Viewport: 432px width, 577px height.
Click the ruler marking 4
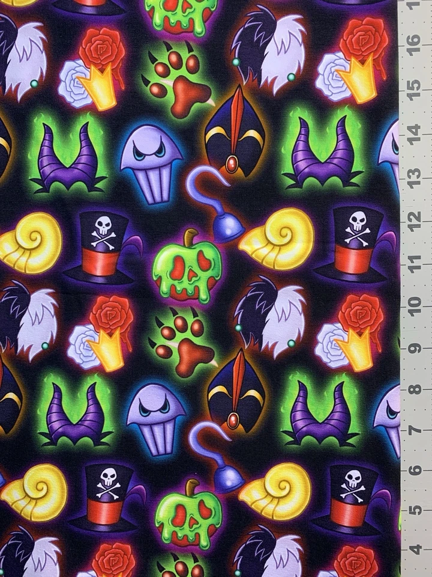(415, 549)
